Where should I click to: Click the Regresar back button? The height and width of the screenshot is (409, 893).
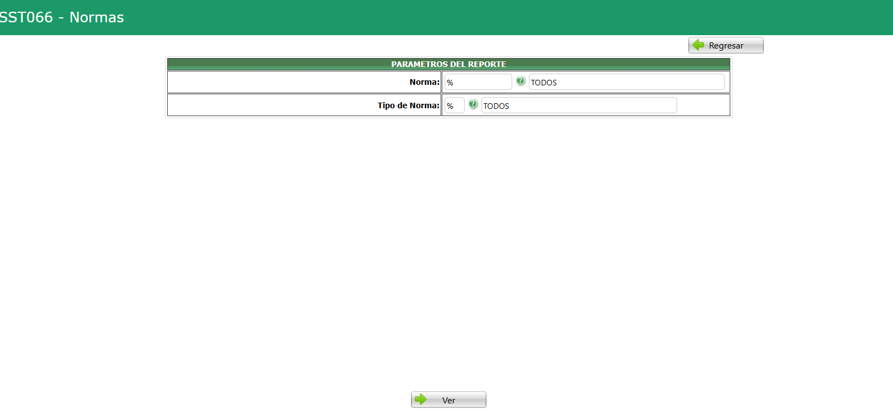(726, 45)
